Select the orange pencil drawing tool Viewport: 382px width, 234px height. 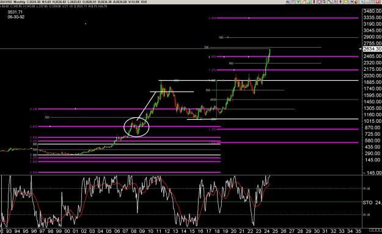pos(303,2)
